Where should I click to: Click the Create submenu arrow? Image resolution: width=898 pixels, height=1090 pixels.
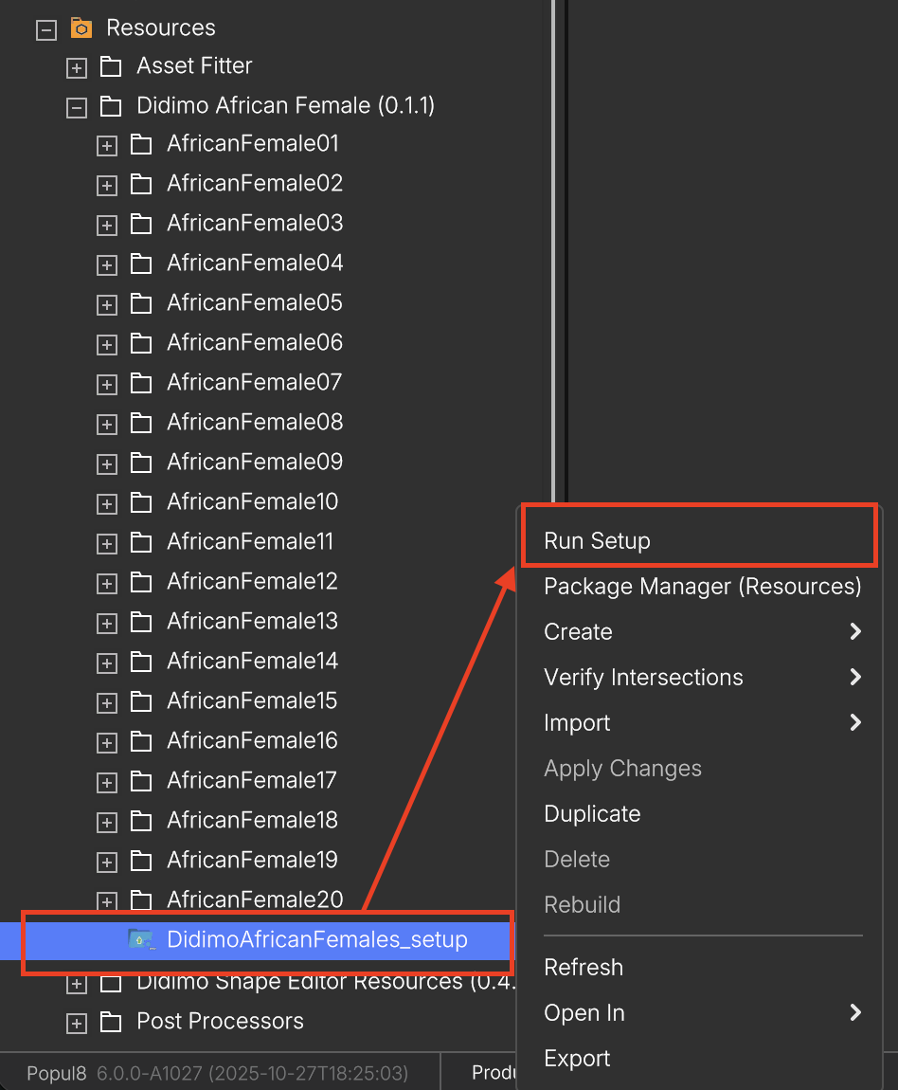pos(855,631)
